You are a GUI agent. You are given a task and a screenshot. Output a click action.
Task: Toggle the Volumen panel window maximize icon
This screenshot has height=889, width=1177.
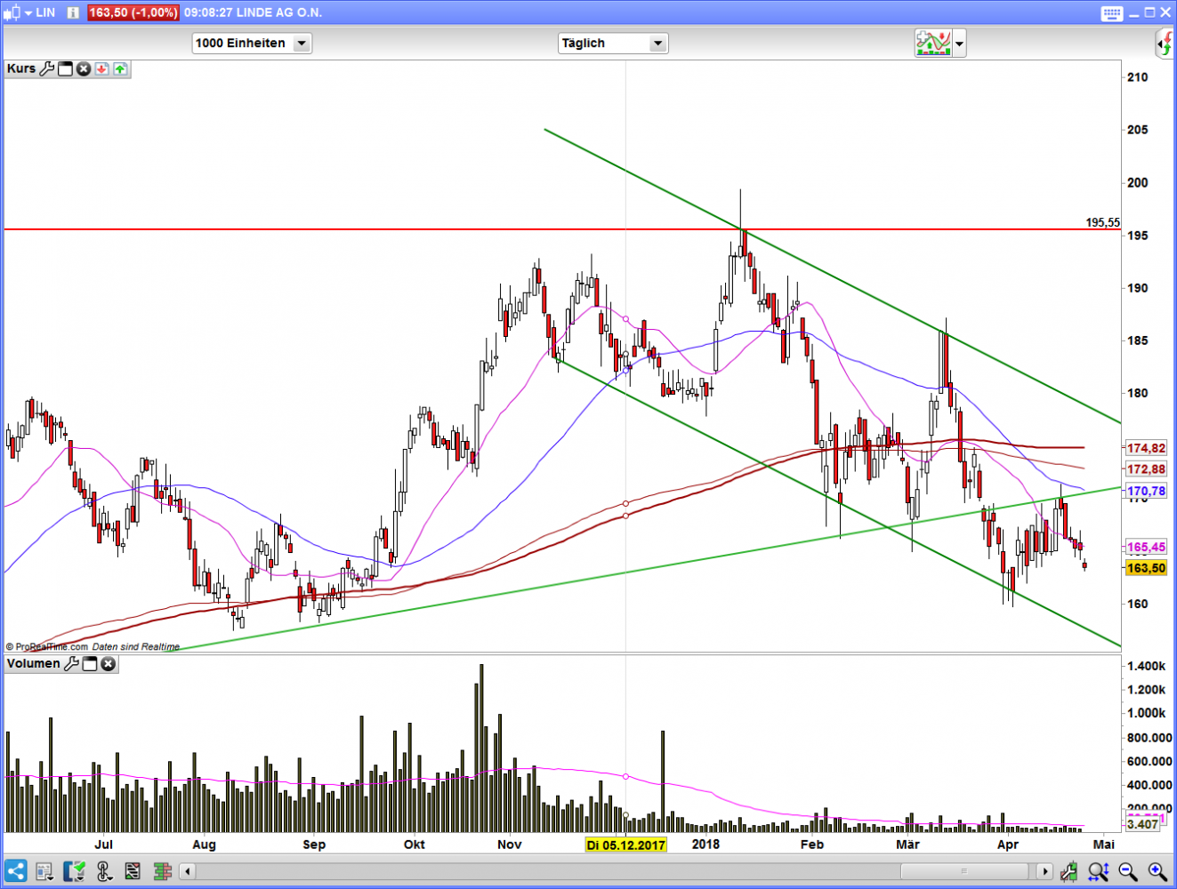click(90, 664)
